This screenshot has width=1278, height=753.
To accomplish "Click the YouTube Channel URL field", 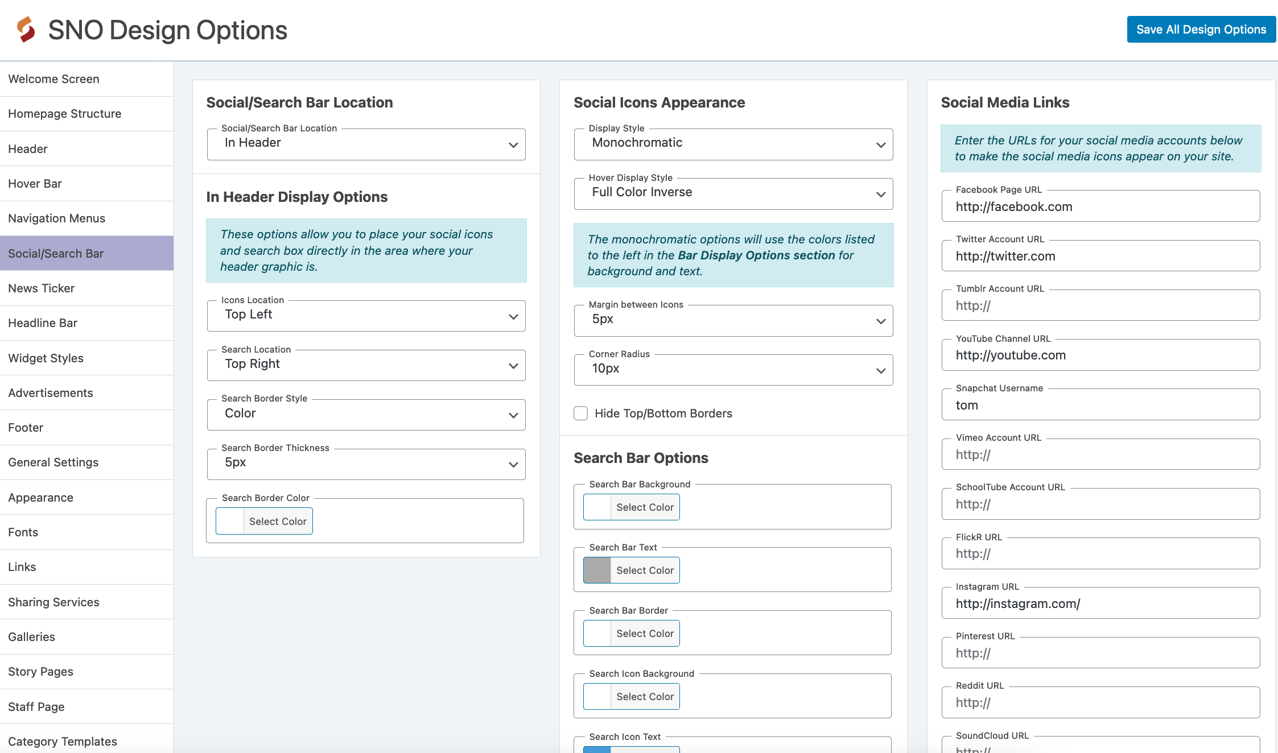I will [x=1100, y=355].
